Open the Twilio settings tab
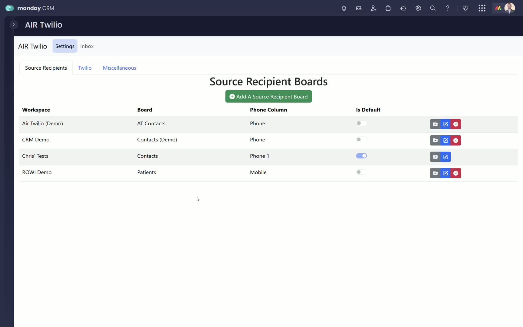 [x=85, y=68]
